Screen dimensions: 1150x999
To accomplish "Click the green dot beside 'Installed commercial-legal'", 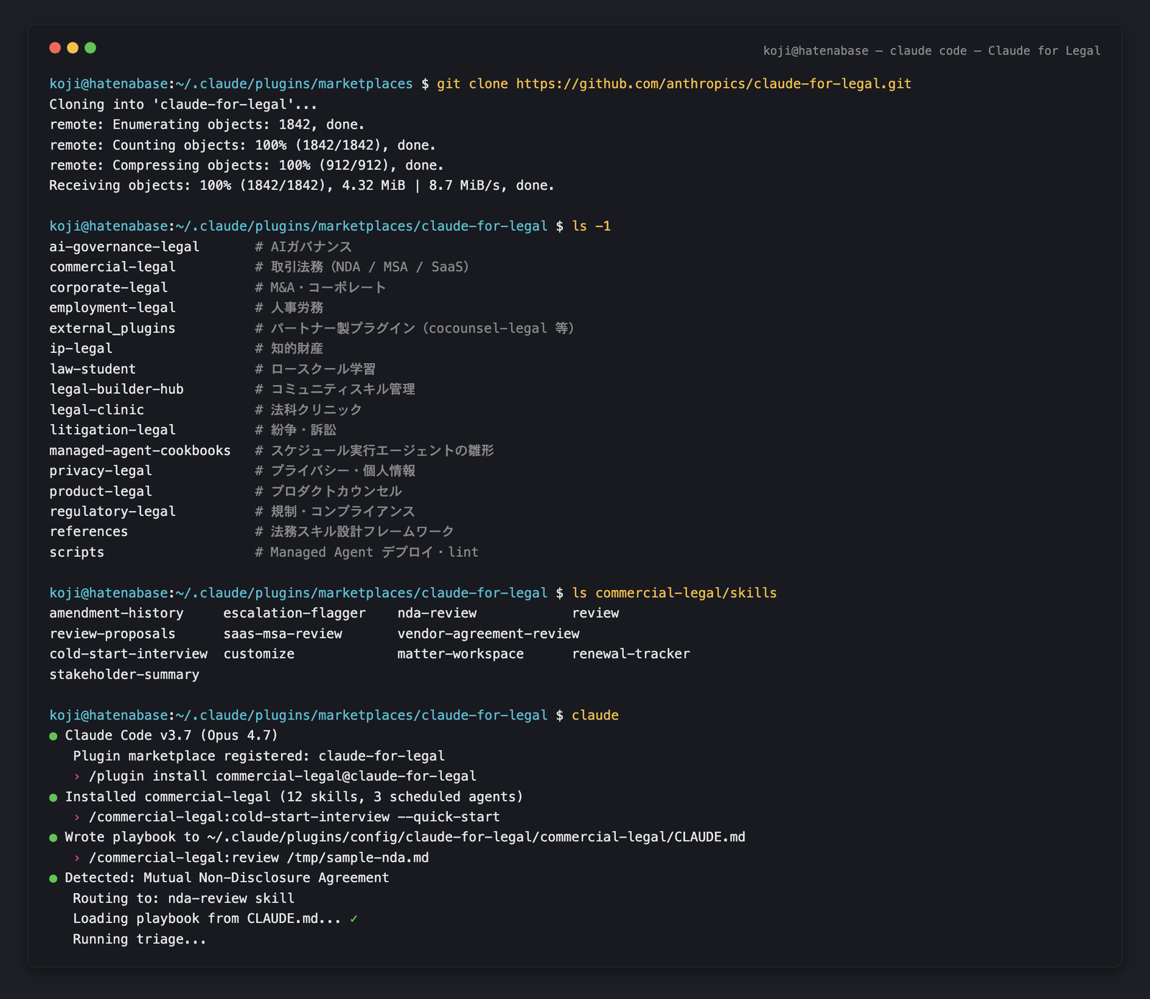I will point(53,797).
